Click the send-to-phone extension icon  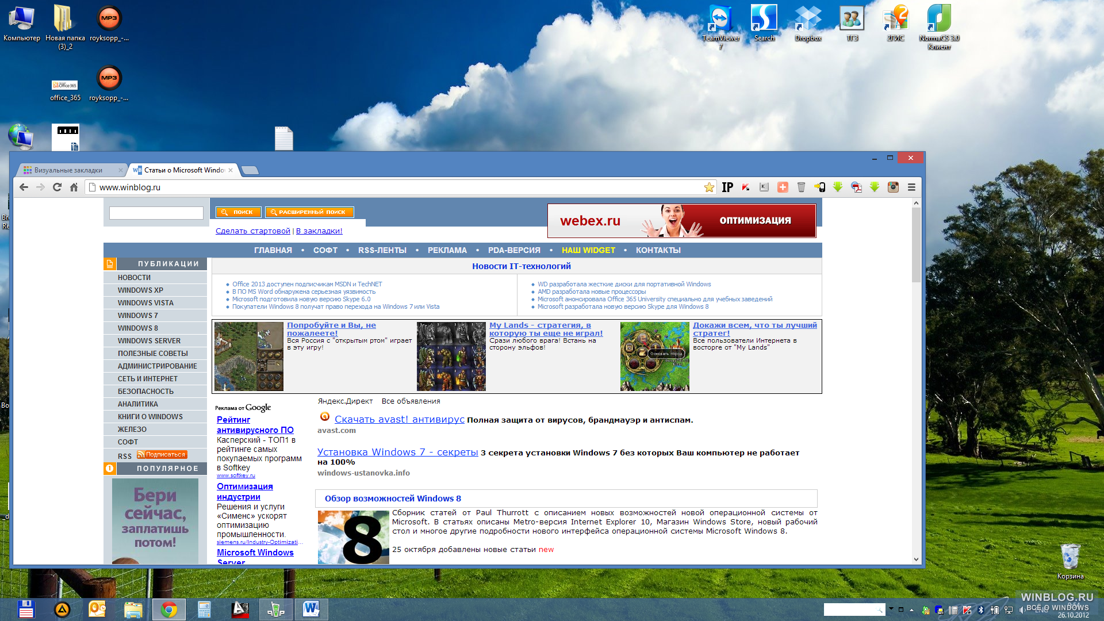(819, 187)
